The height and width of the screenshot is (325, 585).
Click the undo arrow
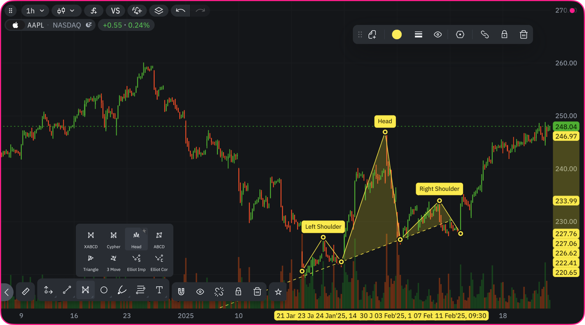(x=180, y=11)
